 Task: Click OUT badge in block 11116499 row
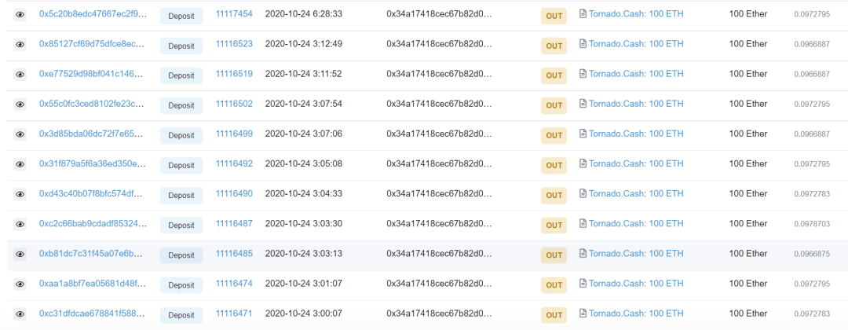554,135
